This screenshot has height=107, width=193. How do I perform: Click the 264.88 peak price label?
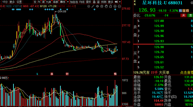point(62,11)
